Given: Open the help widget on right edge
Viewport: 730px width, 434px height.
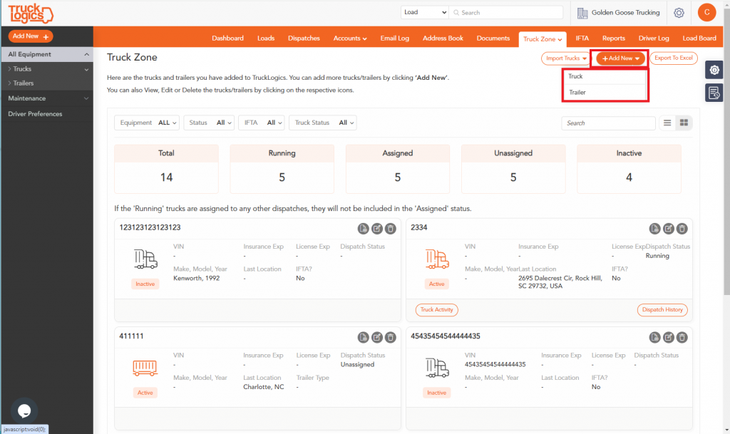Looking at the screenshot, I should (x=714, y=71).
